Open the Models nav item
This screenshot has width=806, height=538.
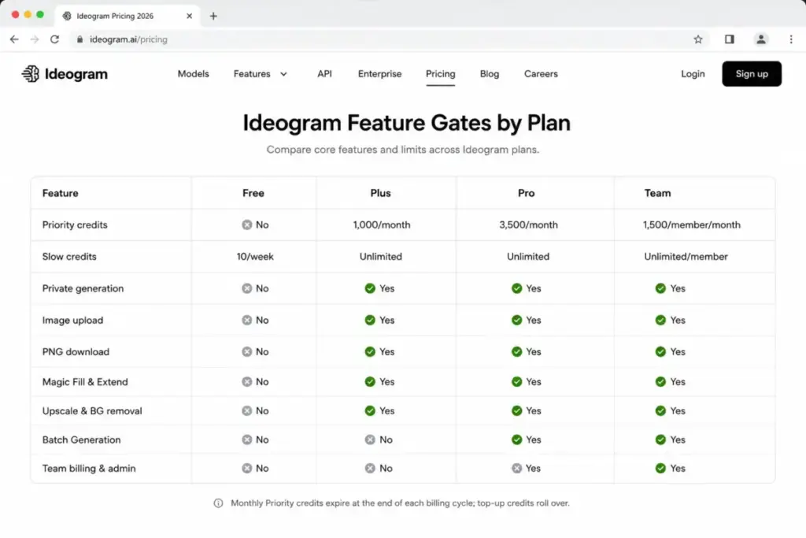[x=194, y=73]
